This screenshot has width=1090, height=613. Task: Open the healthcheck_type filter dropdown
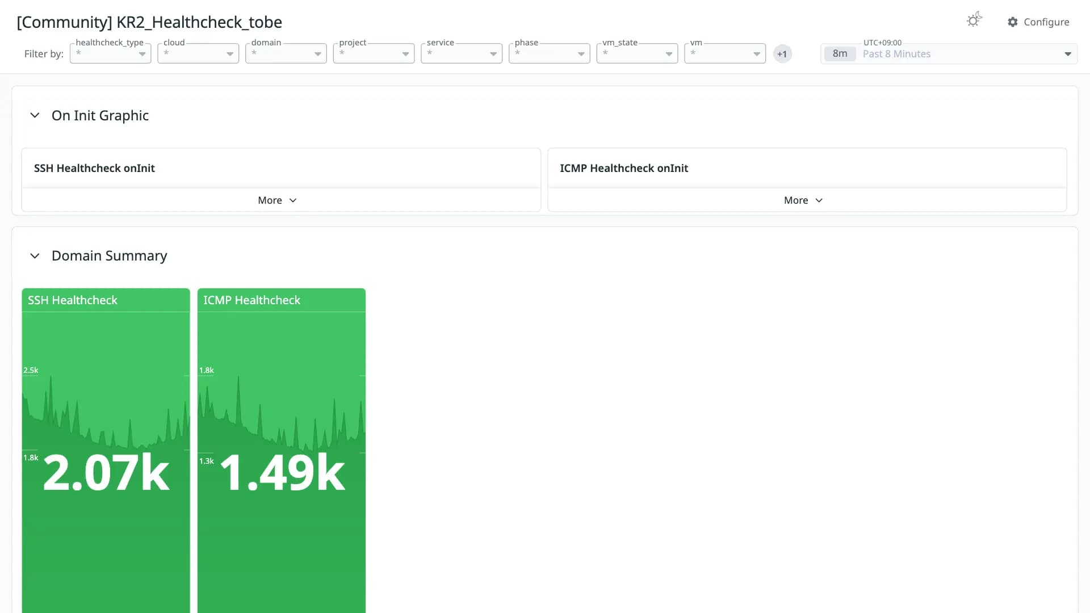point(110,53)
